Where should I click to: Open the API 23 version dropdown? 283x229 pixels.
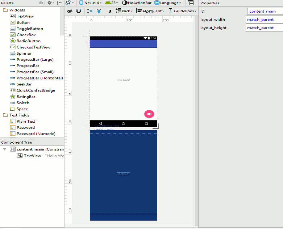[x=112, y=3]
